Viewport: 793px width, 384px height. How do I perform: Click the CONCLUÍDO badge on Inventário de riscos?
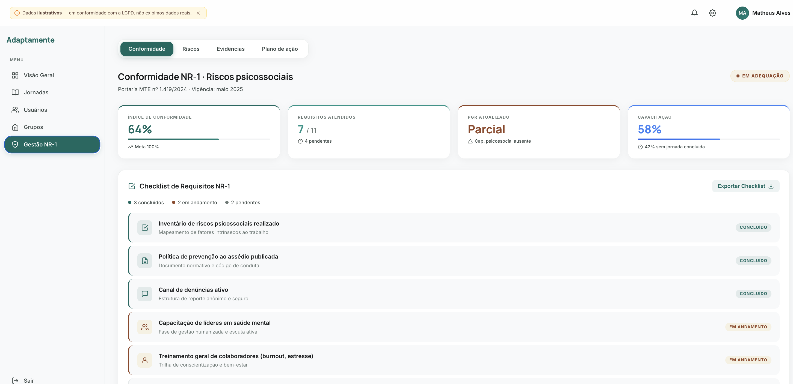[753, 227]
